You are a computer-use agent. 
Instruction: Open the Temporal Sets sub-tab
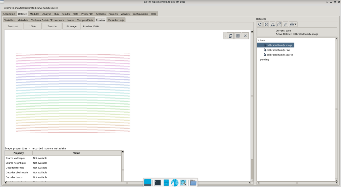(85, 20)
